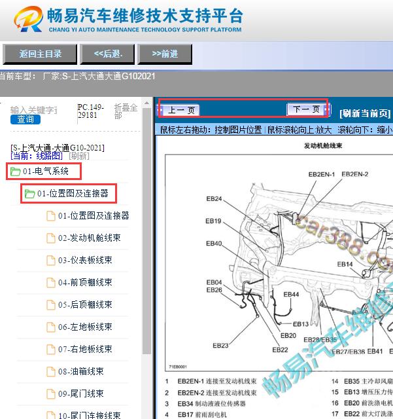Open 09-尾门线束 in the tree
The image size is (393, 419).
coord(81,393)
